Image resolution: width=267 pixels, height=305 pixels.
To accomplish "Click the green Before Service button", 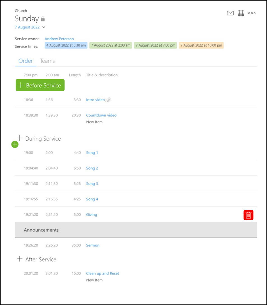I will click(40, 85).
